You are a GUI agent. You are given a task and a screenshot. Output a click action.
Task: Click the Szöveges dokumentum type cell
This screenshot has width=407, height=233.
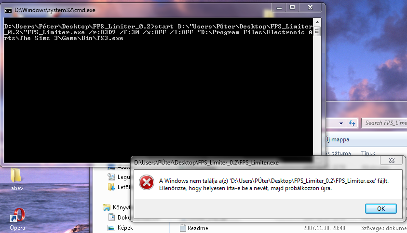384,228
